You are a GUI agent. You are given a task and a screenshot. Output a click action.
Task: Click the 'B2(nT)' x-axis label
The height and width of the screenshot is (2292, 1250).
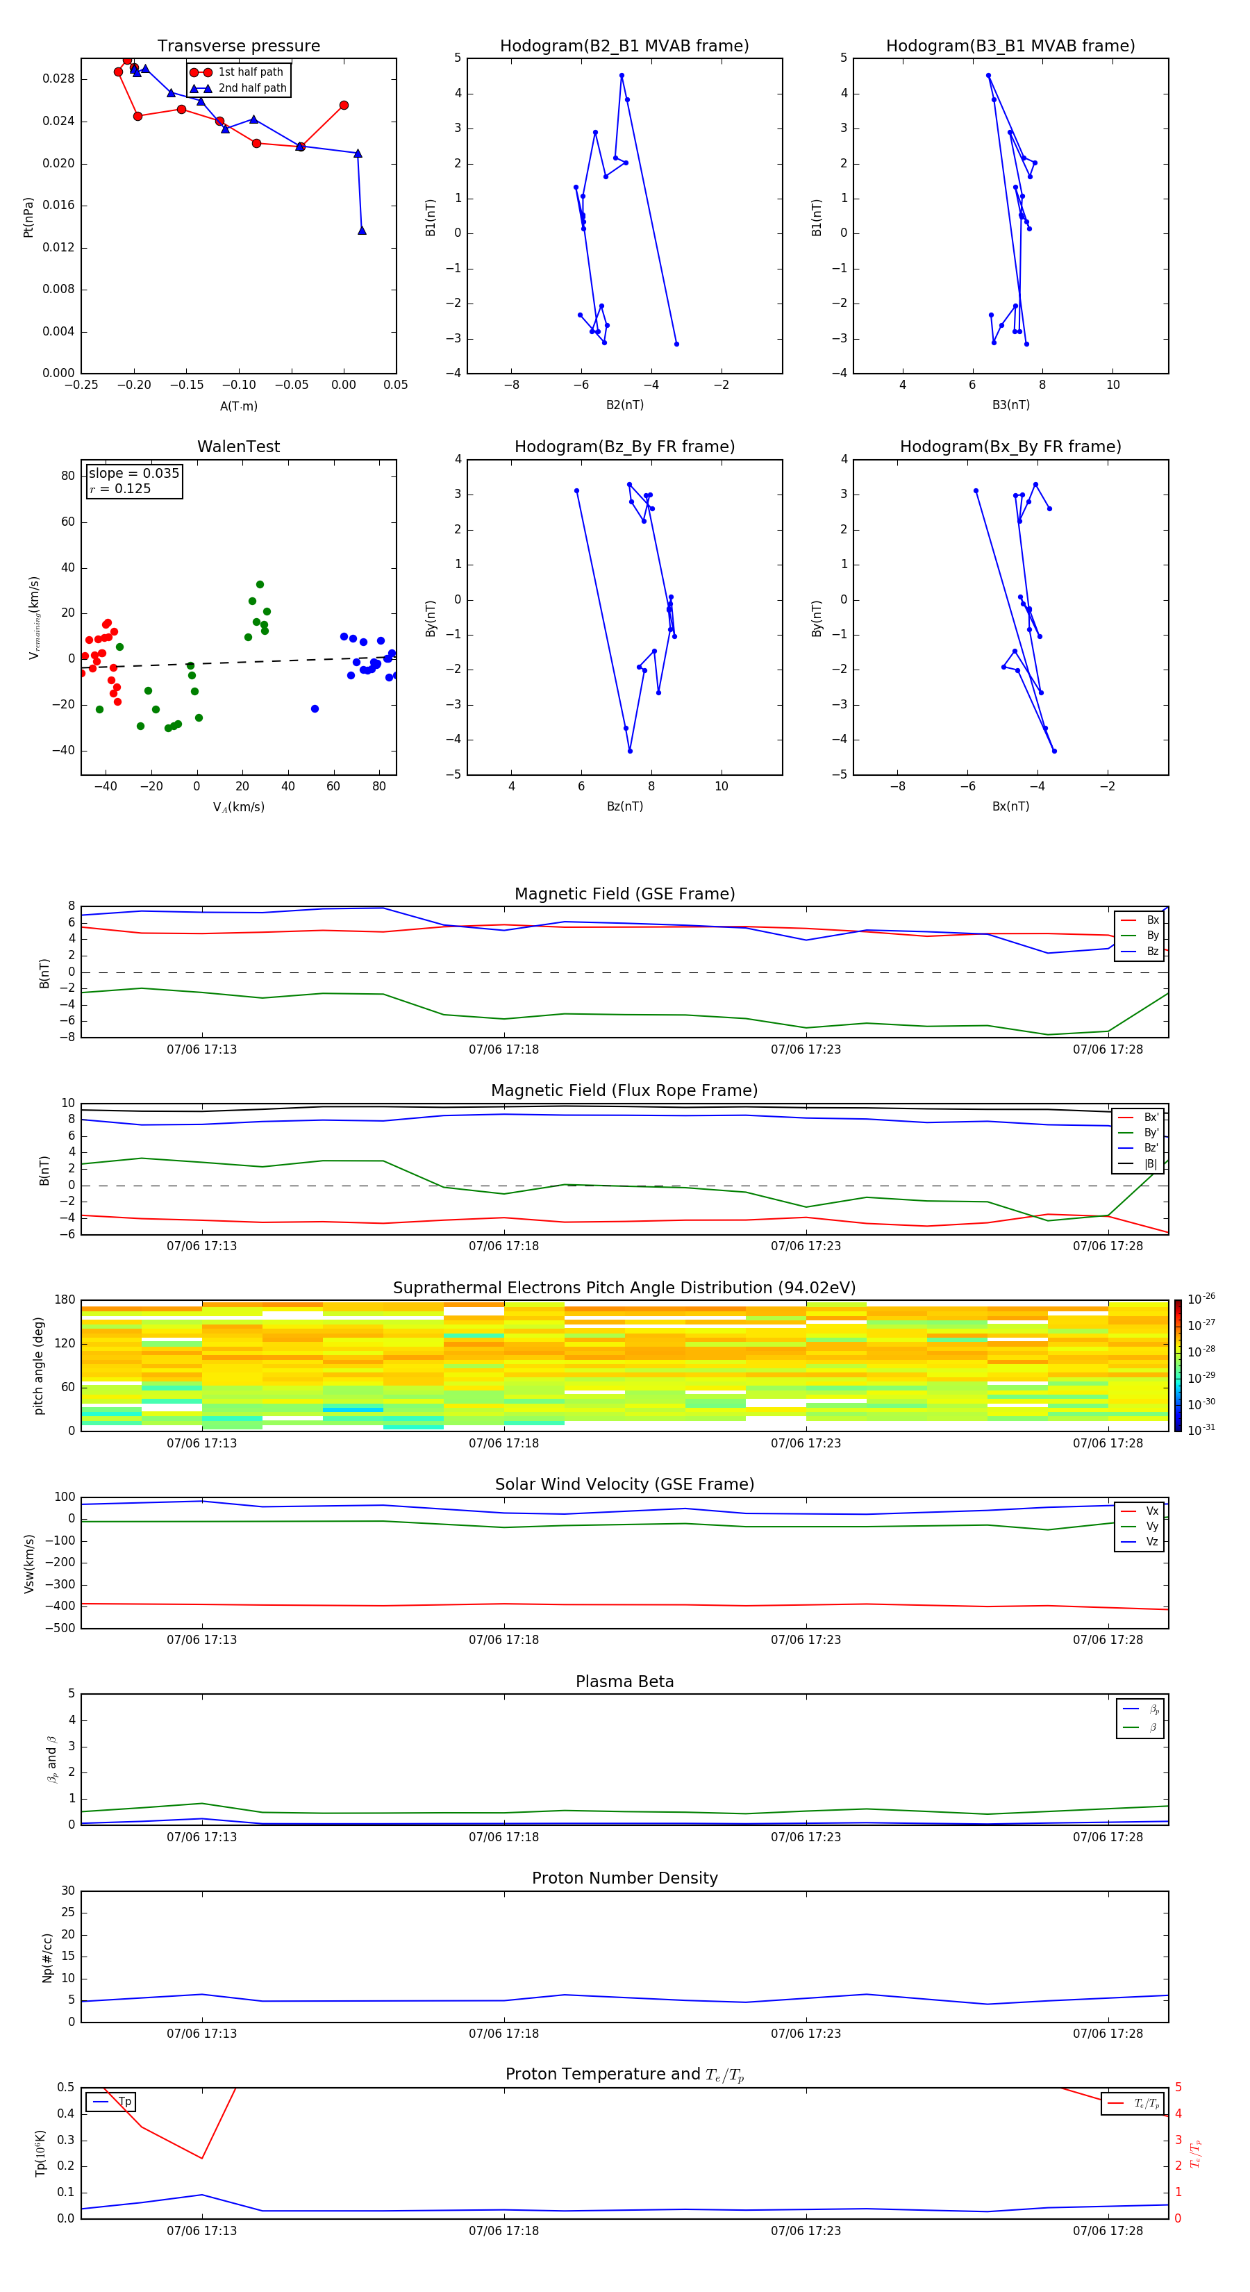click(x=624, y=406)
